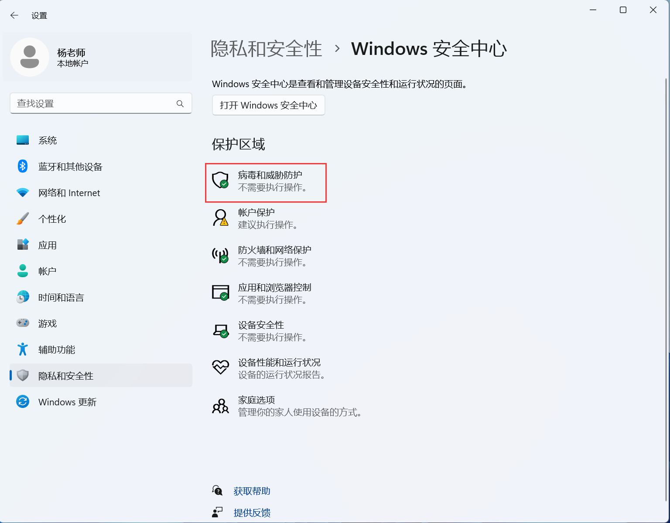Image resolution: width=670 pixels, height=523 pixels.
Task: Click the person icon beside 帐户
Action: (x=23, y=271)
